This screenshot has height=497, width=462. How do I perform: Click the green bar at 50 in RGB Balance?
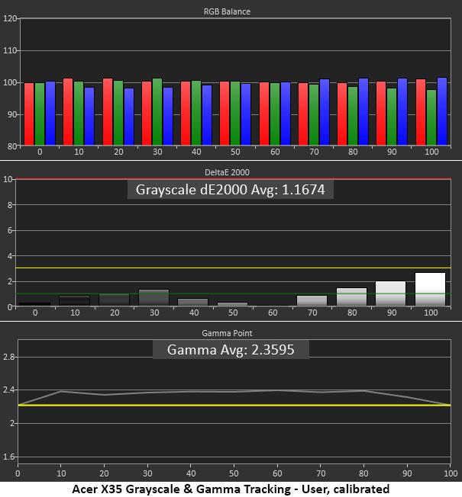tap(235, 114)
